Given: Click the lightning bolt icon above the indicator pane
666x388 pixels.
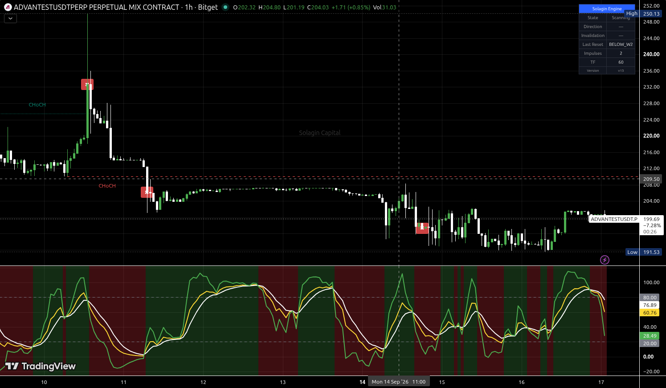Looking at the screenshot, I should [x=605, y=260].
